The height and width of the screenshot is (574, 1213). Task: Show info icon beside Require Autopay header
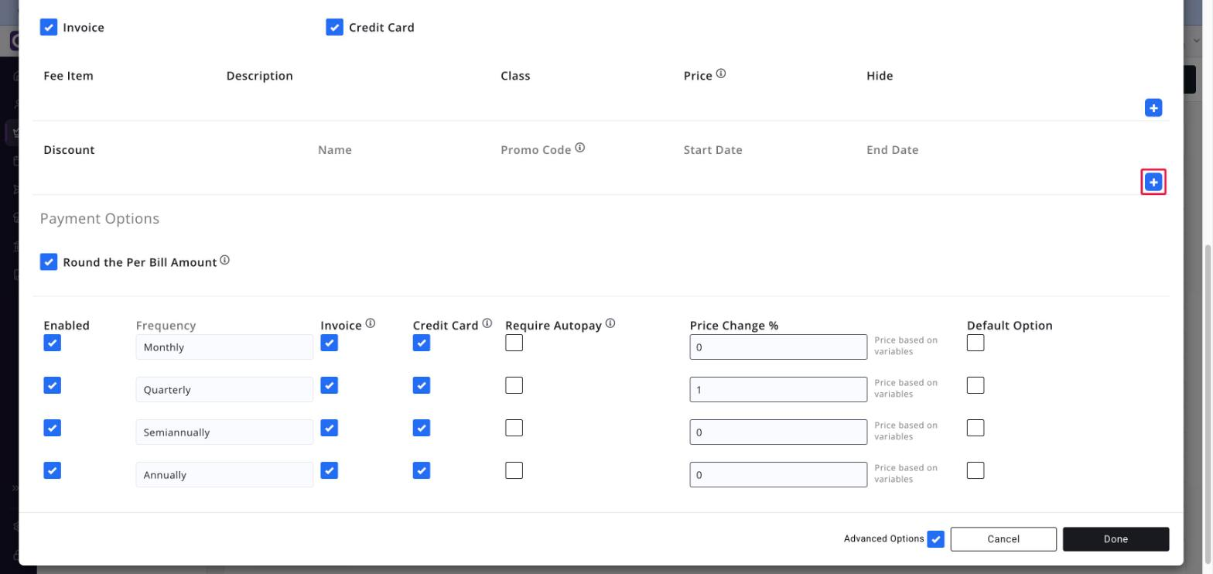point(610,323)
